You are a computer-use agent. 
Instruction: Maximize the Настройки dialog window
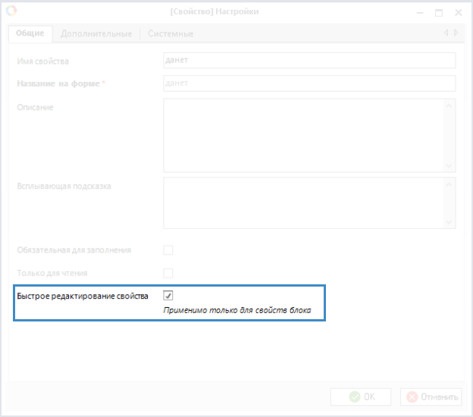click(x=438, y=12)
